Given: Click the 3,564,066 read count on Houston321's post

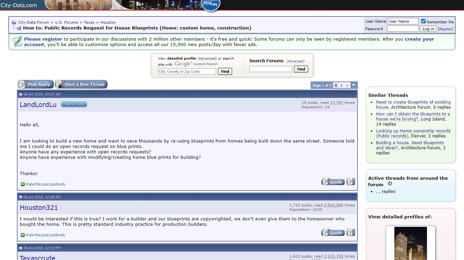Looking at the screenshot, I should coord(334,205).
